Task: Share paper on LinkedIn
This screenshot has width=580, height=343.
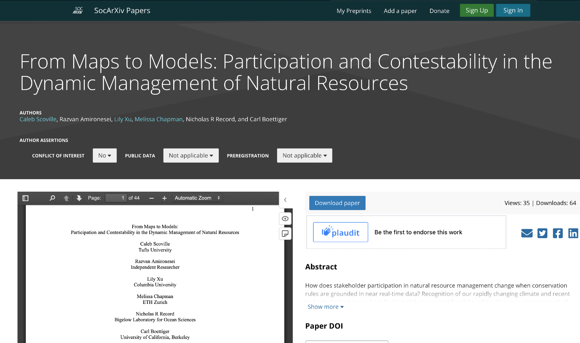Action: coord(573,233)
